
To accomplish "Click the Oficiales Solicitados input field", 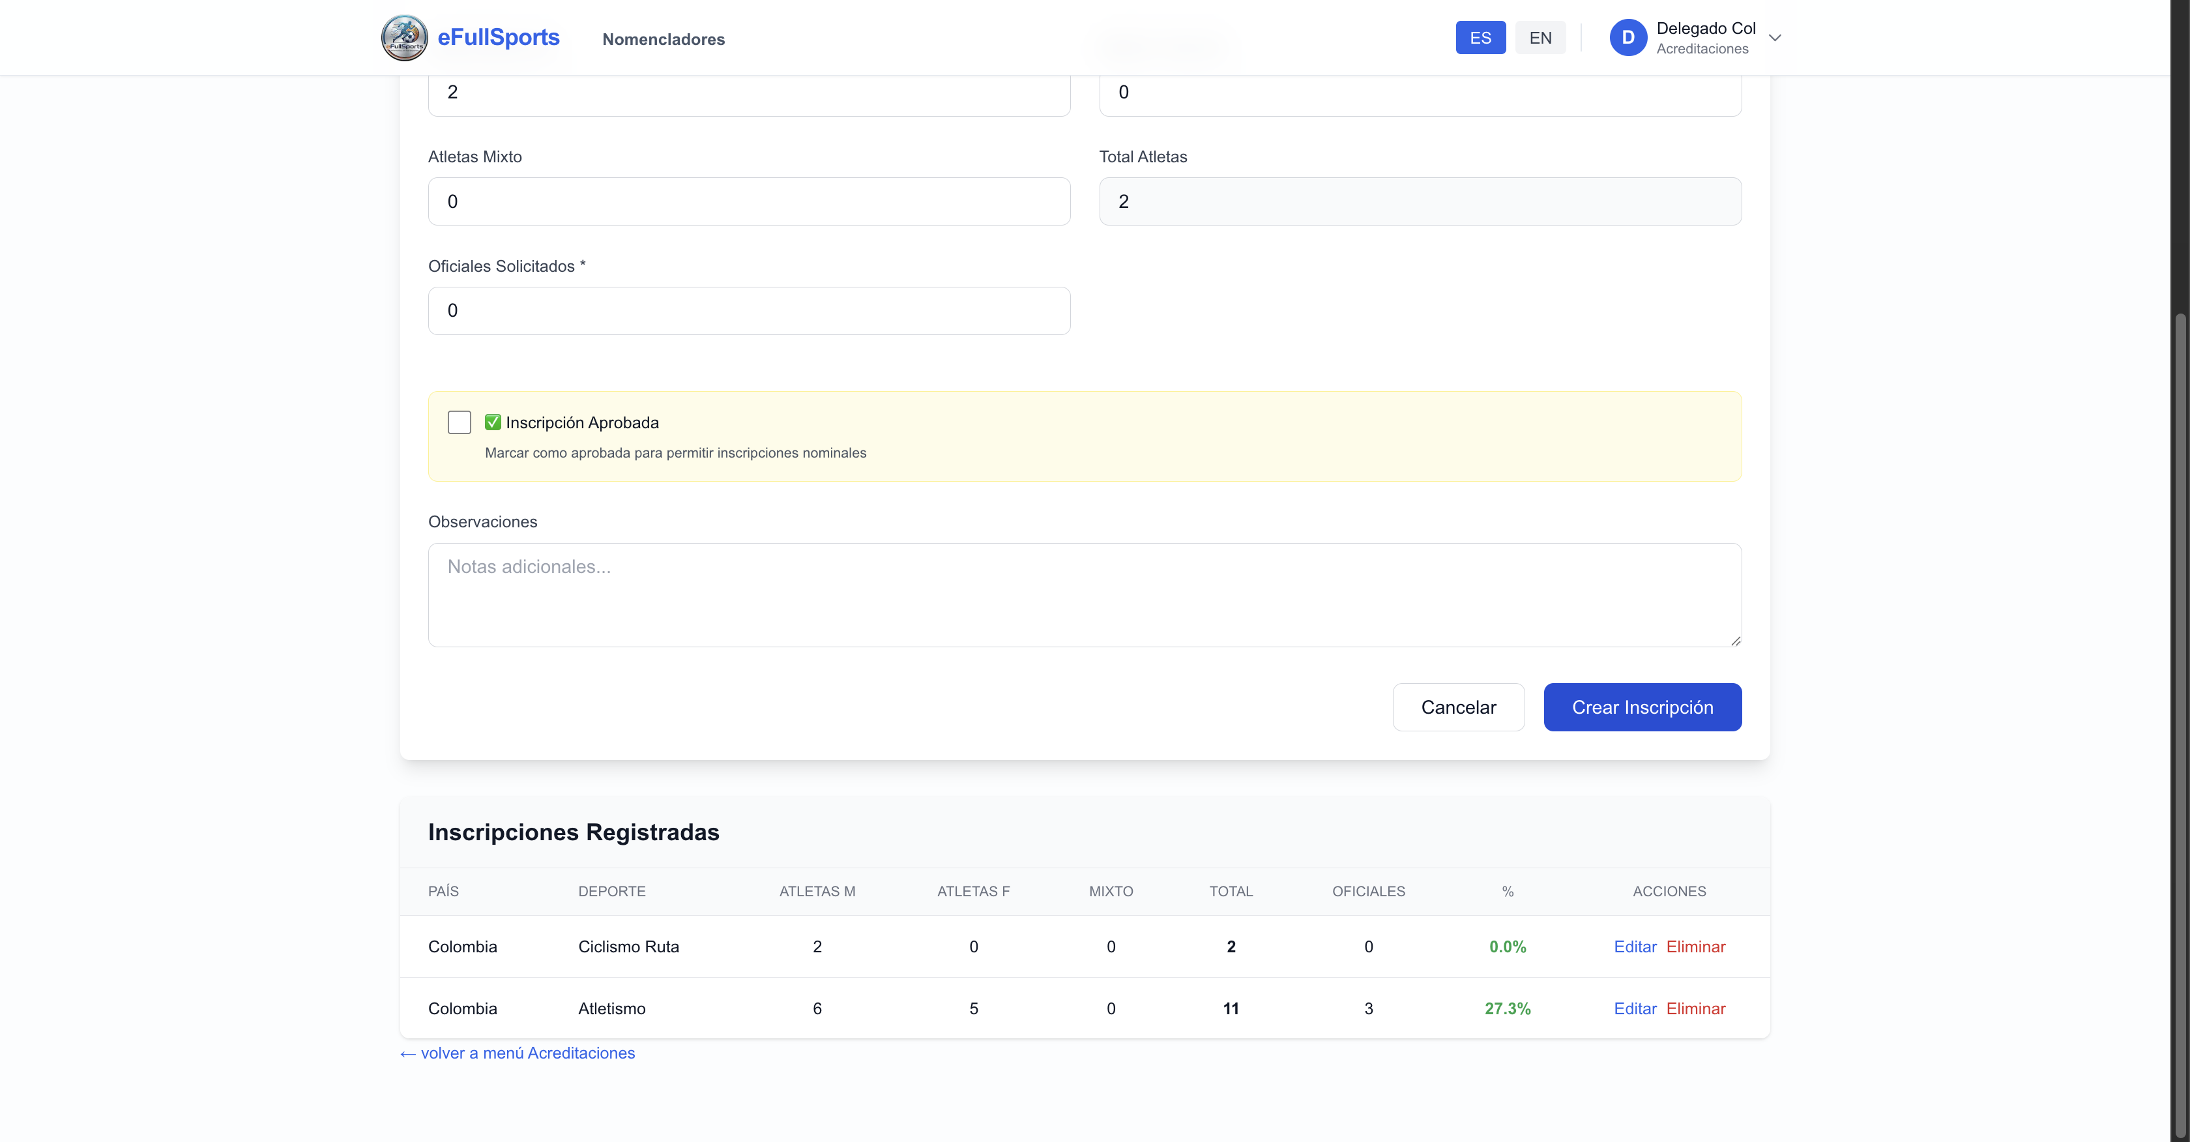I will tap(748, 310).
